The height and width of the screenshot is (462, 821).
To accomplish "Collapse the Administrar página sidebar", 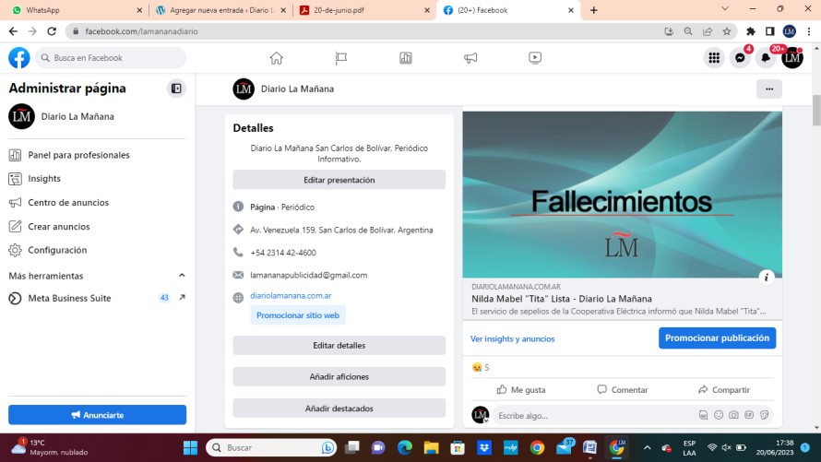I will (x=176, y=89).
